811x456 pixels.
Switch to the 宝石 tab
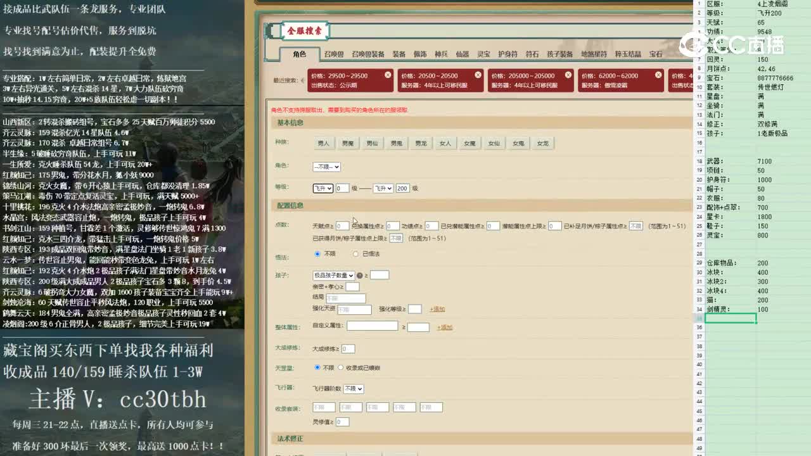coord(657,54)
